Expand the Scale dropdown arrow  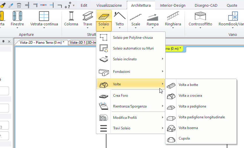pos(136,28)
